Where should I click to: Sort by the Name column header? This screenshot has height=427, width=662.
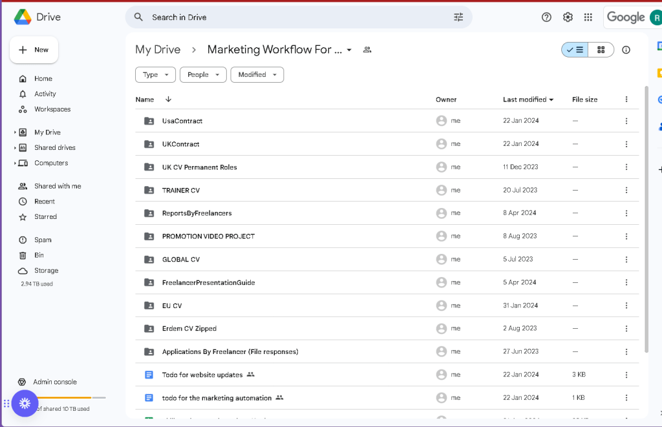coord(144,99)
